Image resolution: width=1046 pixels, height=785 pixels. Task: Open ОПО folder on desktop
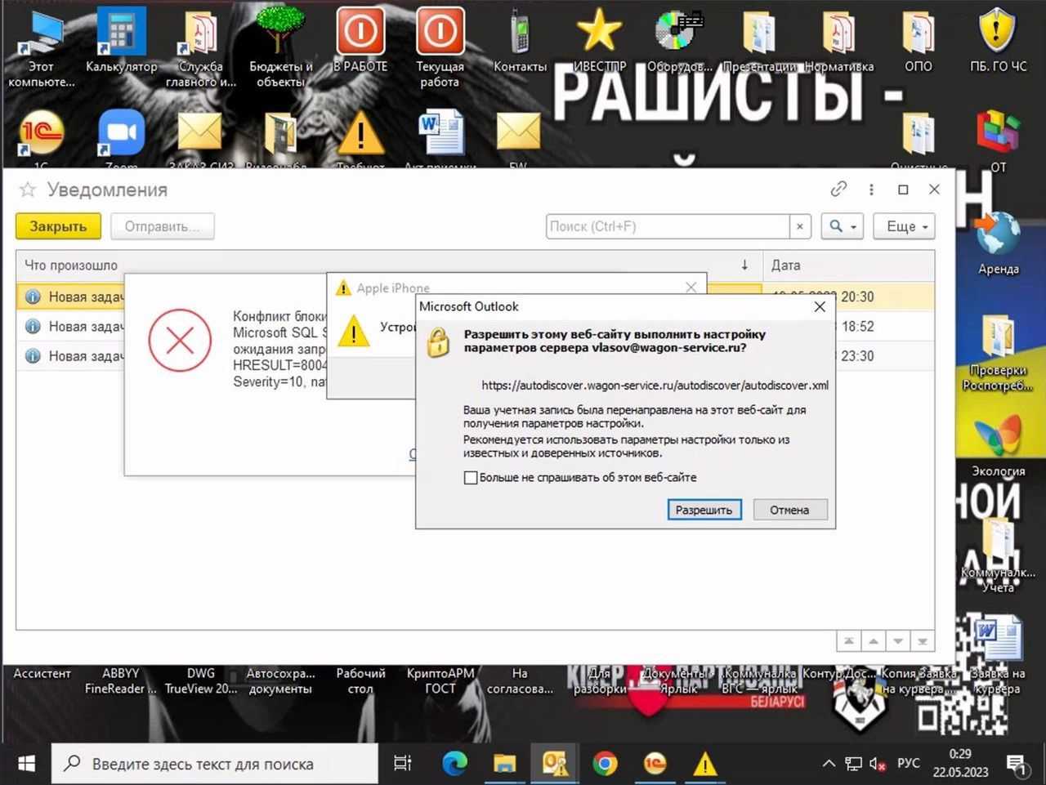(x=919, y=41)
